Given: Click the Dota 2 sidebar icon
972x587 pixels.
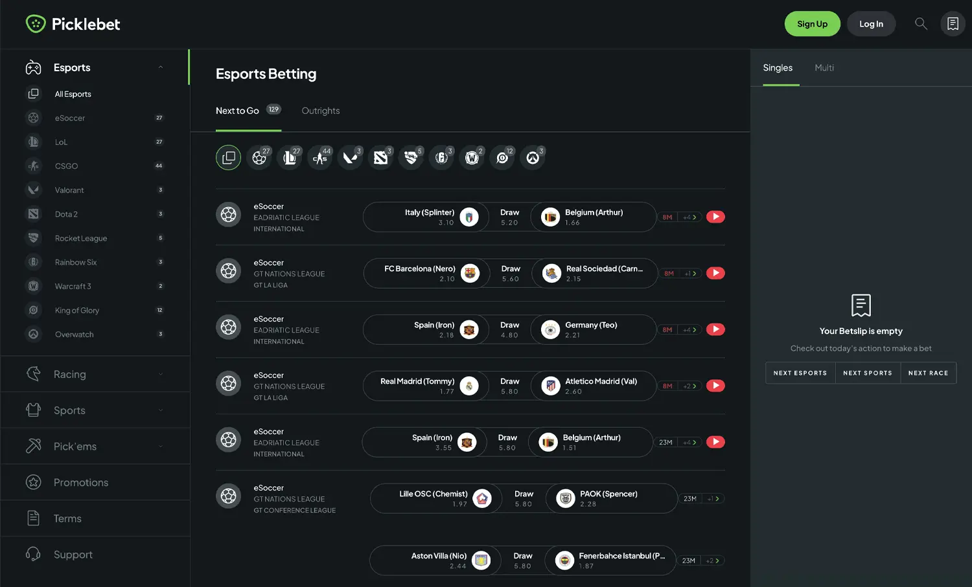Looking at the screenshot, I should tap(33, 214).
